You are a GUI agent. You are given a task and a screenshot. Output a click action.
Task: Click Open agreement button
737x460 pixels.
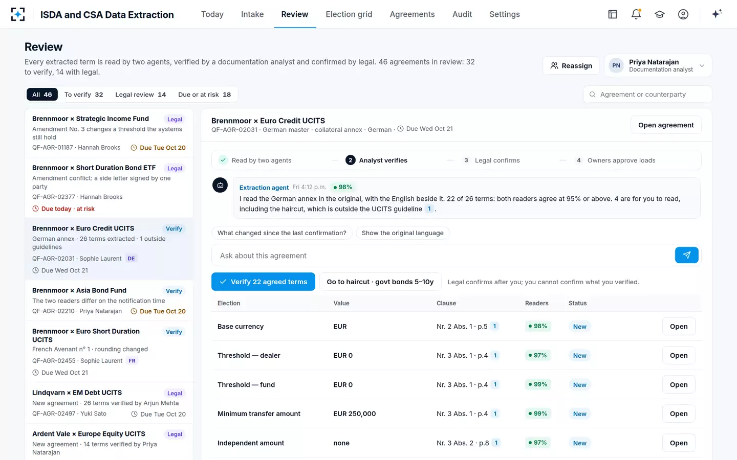coord(666,125)
